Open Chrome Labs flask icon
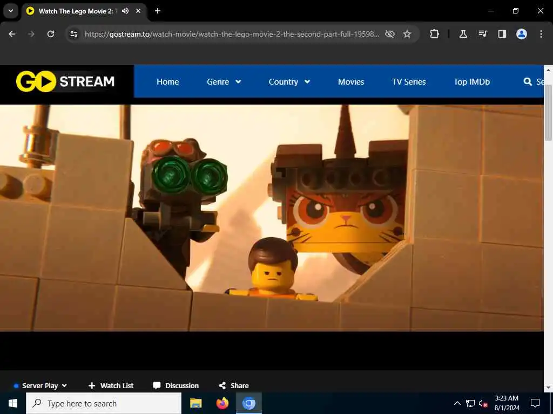The image size is (553, 414). tap(463, 34)
